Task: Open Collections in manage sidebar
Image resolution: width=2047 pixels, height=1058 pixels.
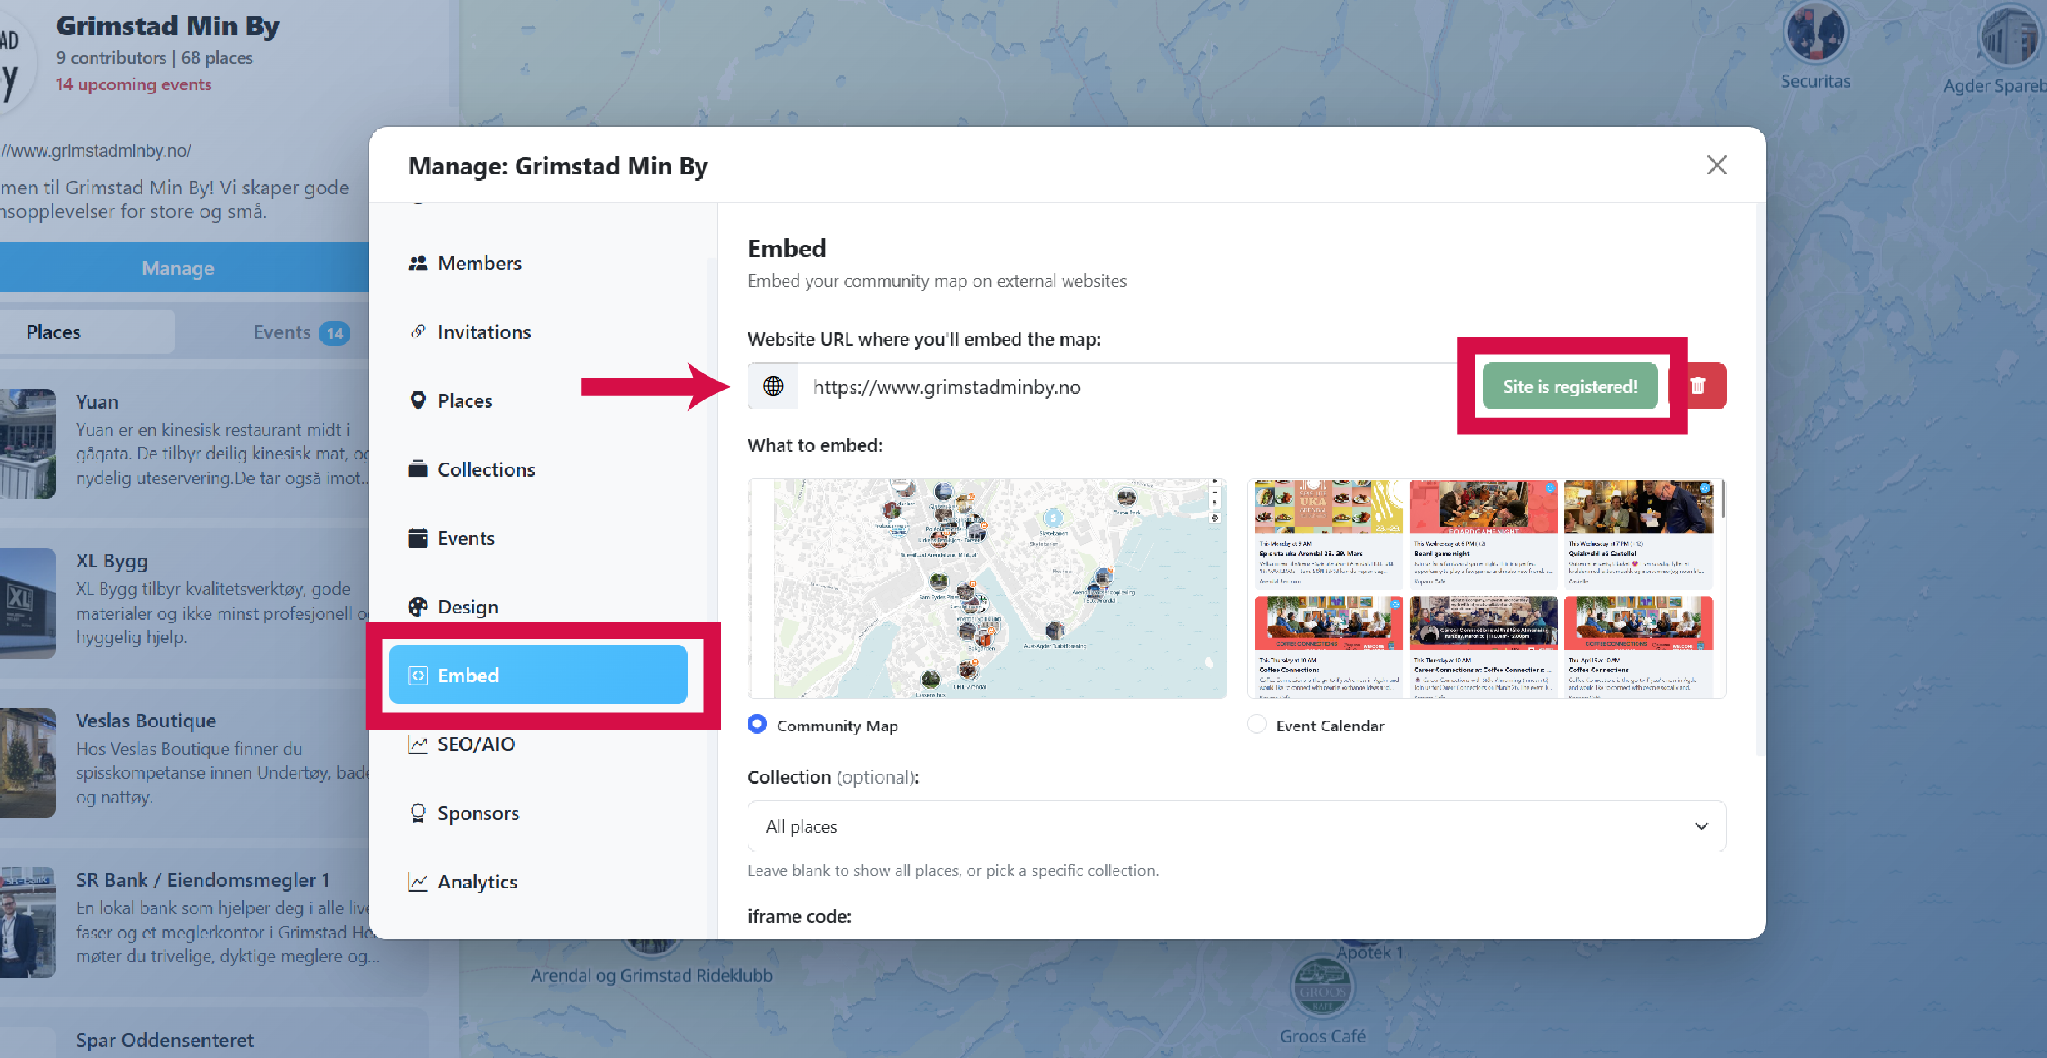Action: pyautogui.click(x=538, y=470)
